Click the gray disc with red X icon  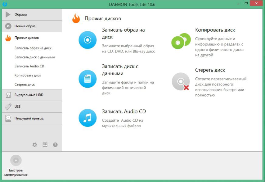(181, 81)
